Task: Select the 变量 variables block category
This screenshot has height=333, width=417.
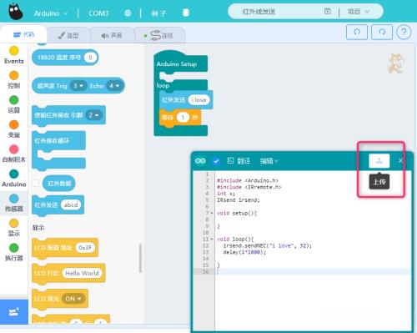Action: (14, 129)
